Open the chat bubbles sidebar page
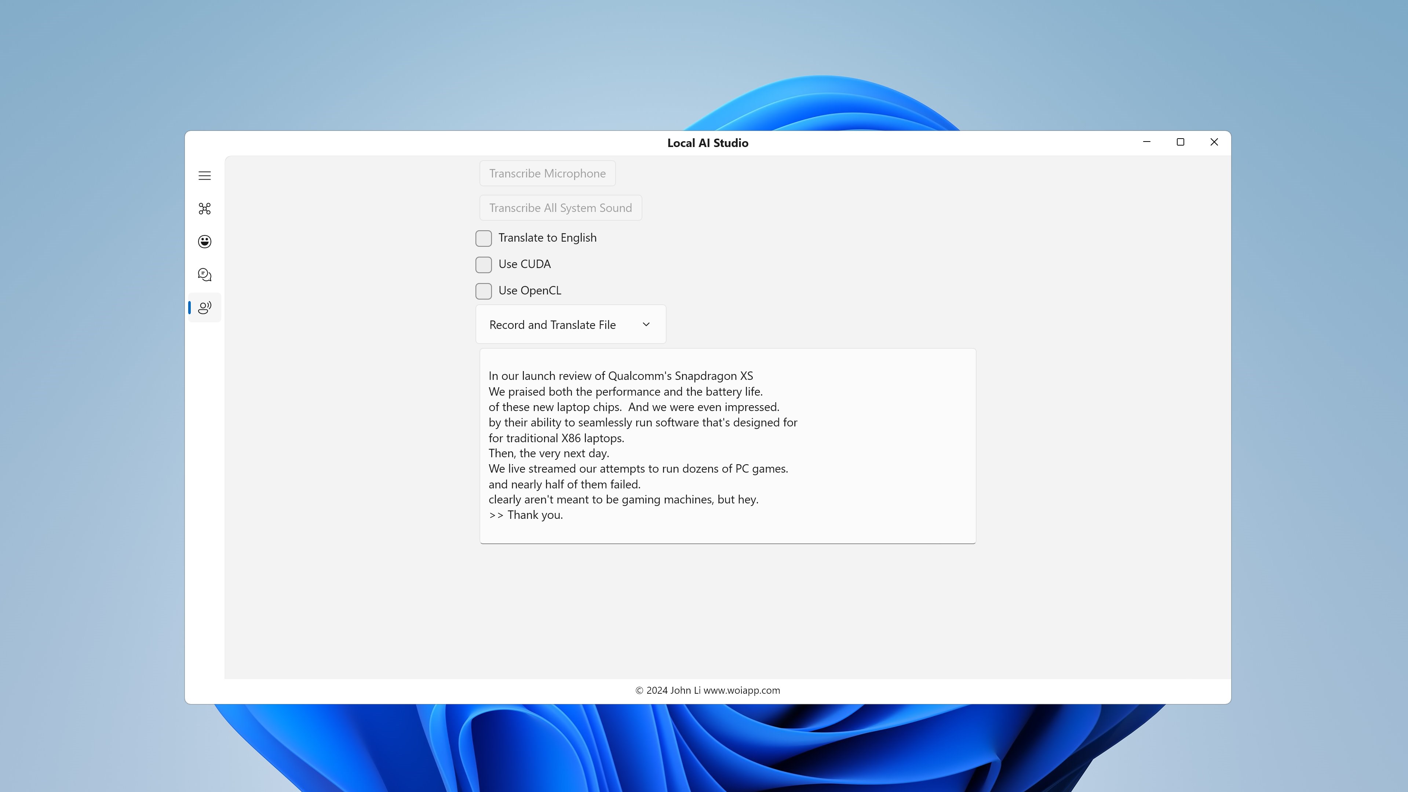The image size is (1408, 792). [x=204, y=275]
